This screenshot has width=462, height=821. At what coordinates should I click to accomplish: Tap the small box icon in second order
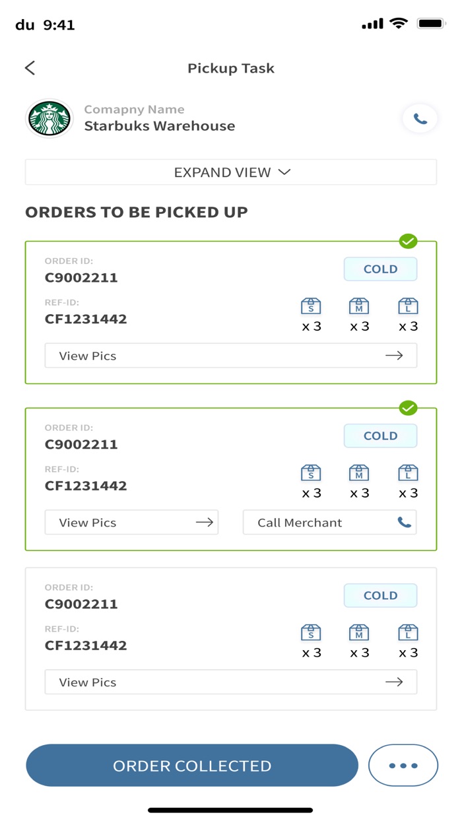311,473
